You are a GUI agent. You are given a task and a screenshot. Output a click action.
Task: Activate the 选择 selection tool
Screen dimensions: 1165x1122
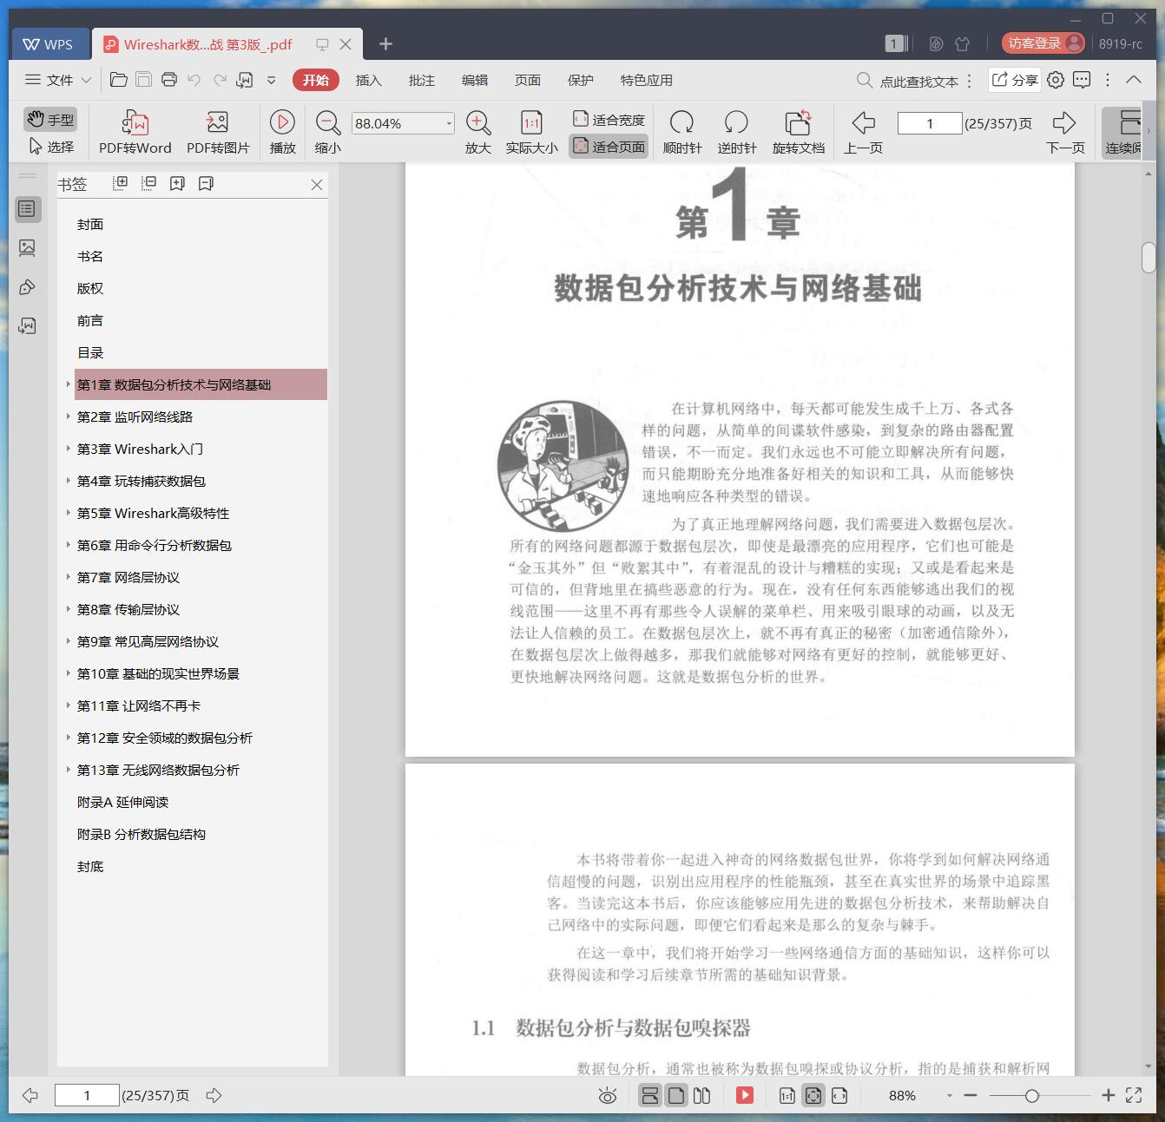(50, 147)
